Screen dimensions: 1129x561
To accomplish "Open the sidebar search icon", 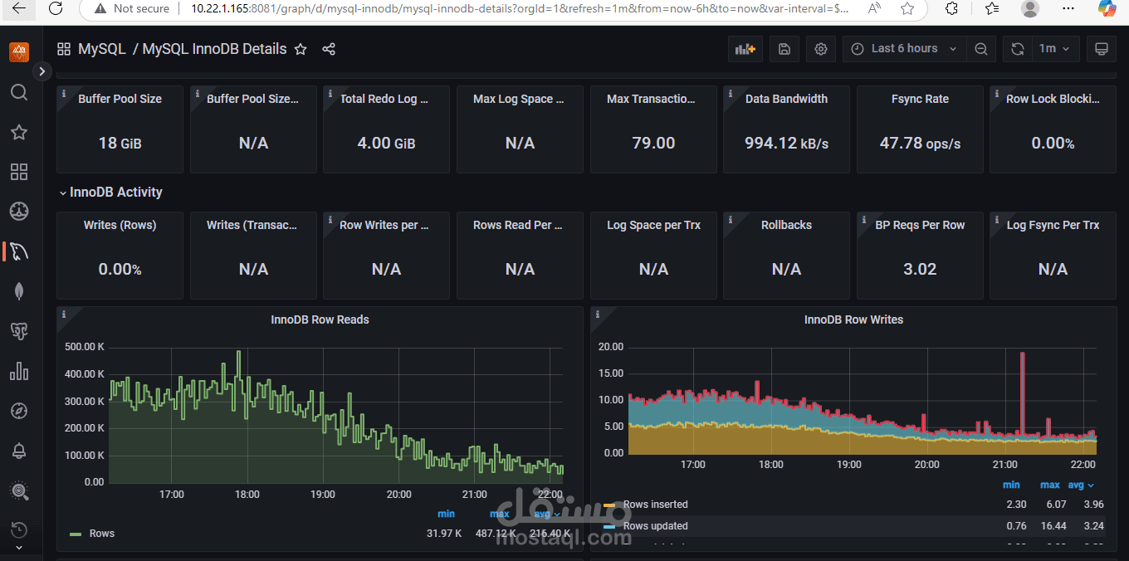I will tap(19, 92).
